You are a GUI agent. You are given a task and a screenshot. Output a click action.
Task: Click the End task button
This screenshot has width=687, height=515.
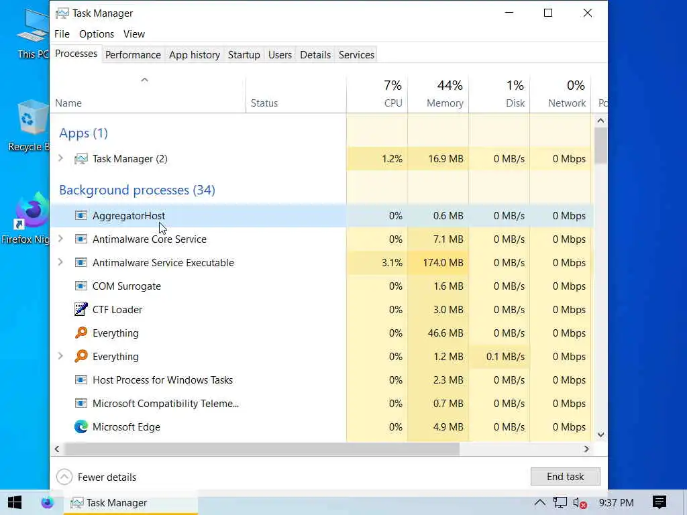[x=565, y=477]
